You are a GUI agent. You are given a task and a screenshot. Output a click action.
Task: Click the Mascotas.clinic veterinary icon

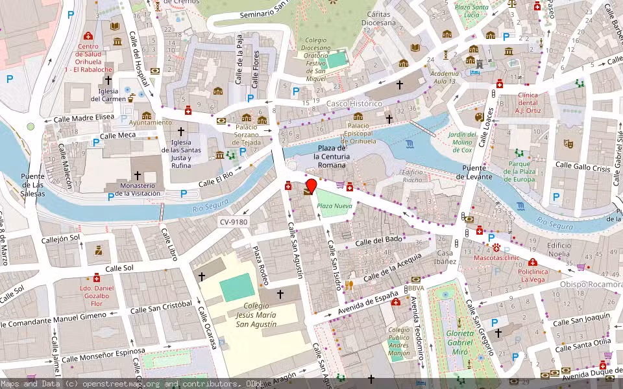[x=496, y=247]
